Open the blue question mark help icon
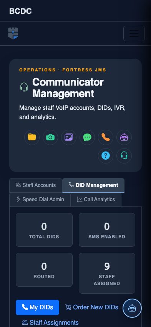The image size is (151, 327). coord(106,156)
